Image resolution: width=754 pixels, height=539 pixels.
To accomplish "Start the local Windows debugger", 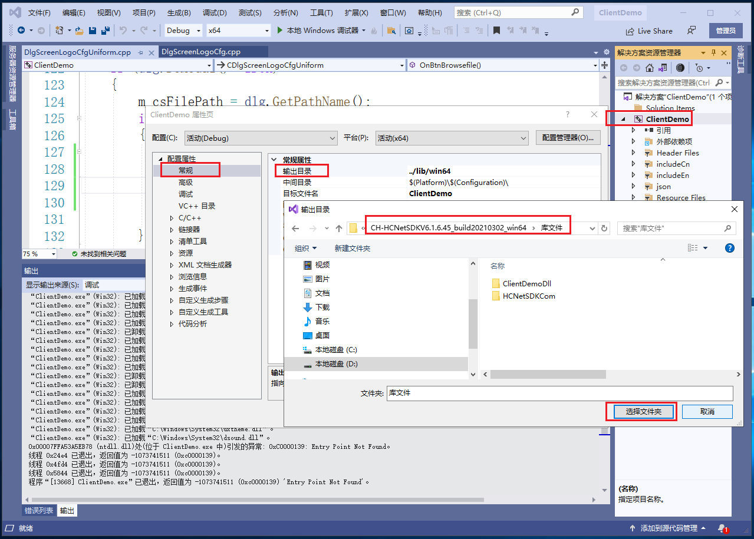I will (322, 30).
